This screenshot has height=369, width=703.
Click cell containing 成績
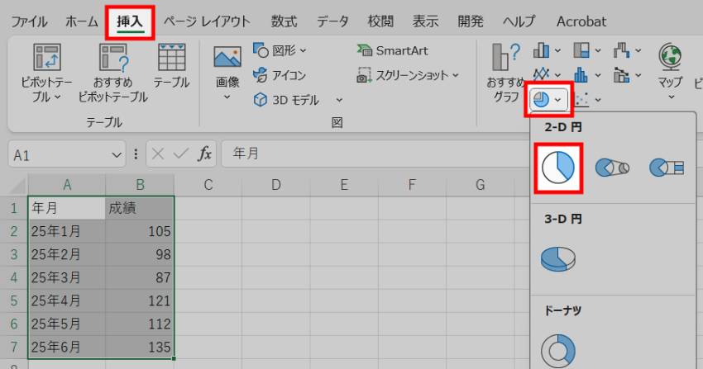140,208
